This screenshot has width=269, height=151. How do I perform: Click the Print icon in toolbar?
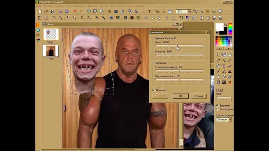61,11
